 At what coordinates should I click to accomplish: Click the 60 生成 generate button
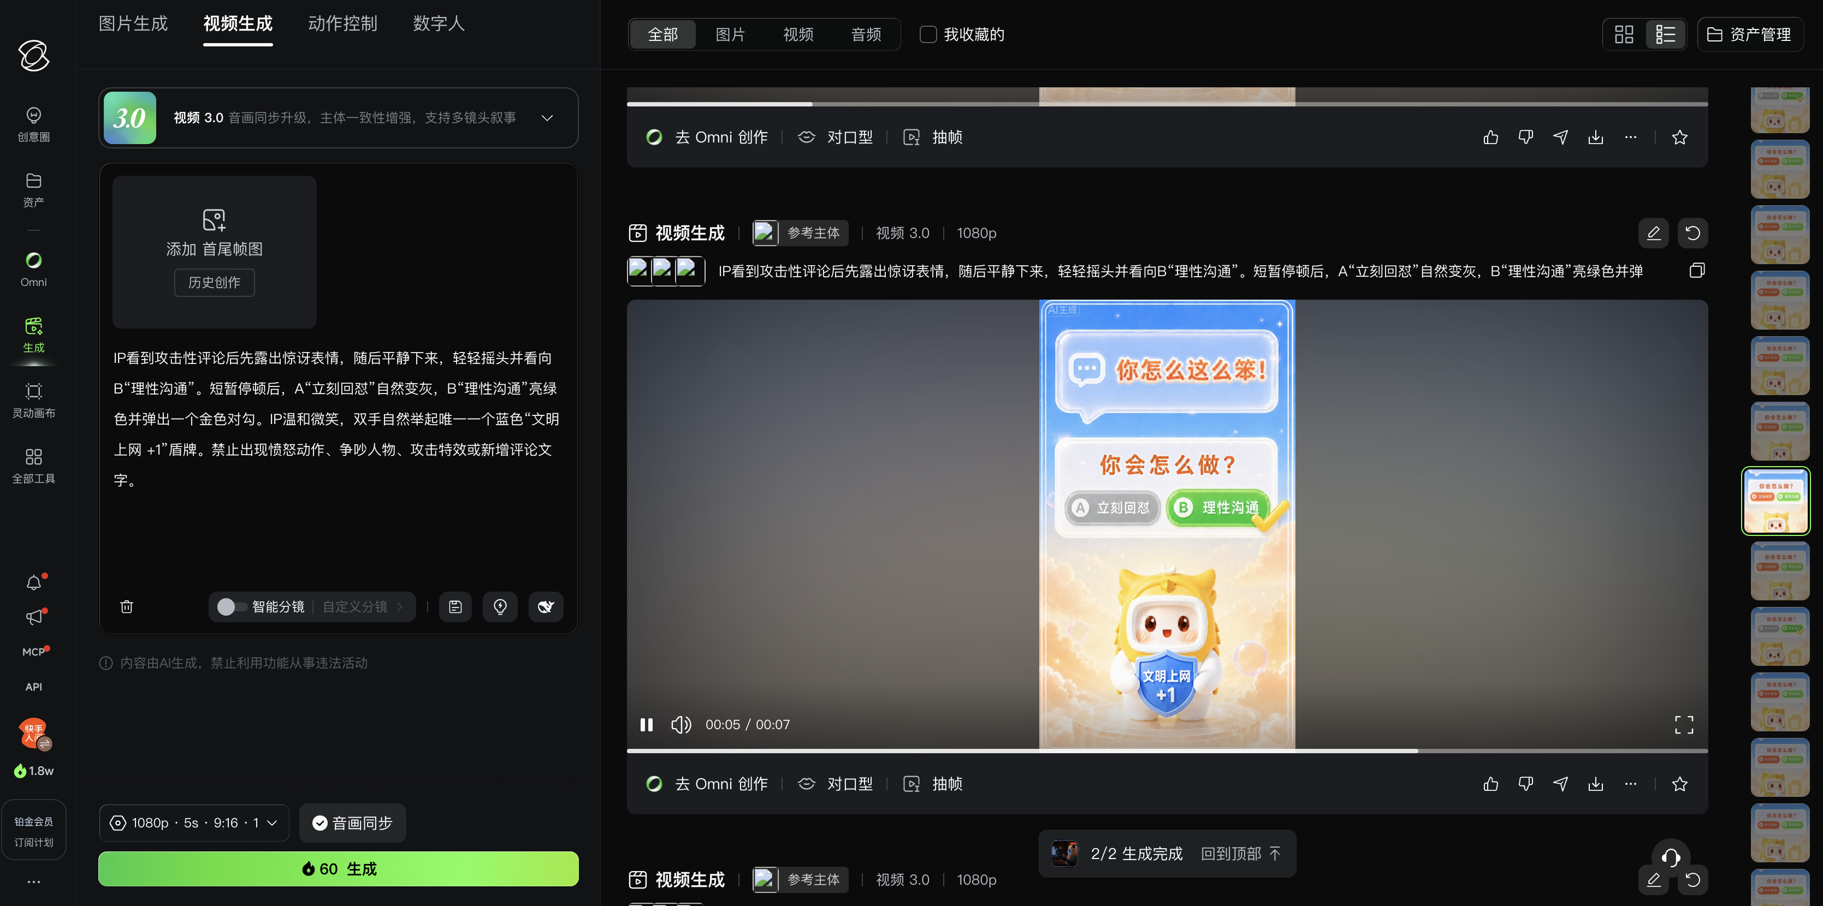[x=338, y=868]
